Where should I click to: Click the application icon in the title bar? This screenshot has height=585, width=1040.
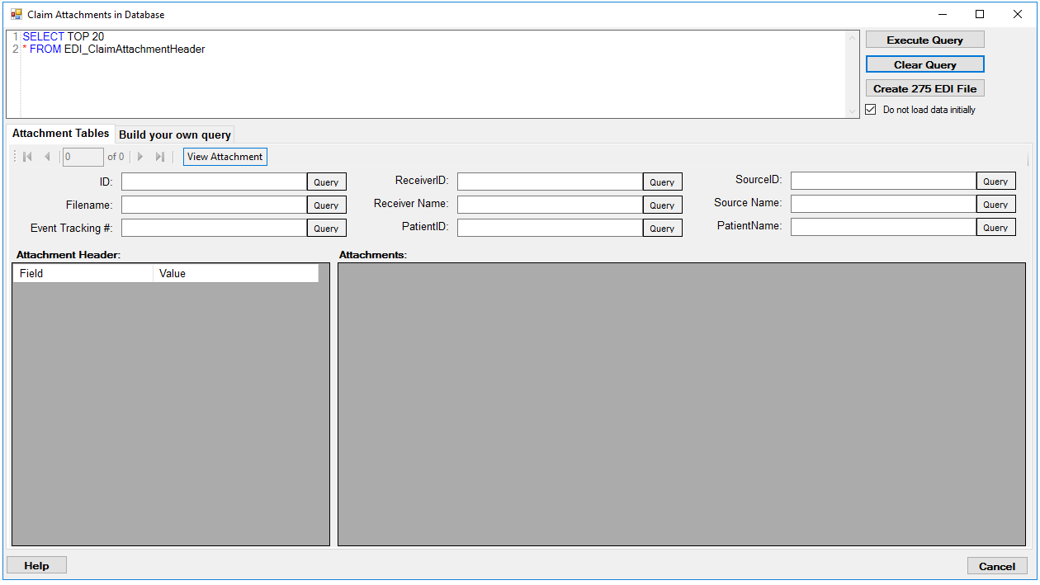tap(15, 14)
